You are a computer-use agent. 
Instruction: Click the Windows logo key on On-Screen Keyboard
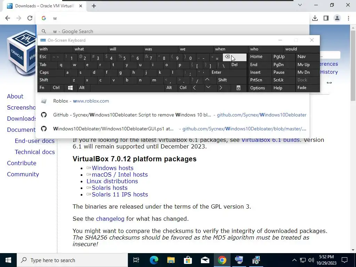click(70, 88)
